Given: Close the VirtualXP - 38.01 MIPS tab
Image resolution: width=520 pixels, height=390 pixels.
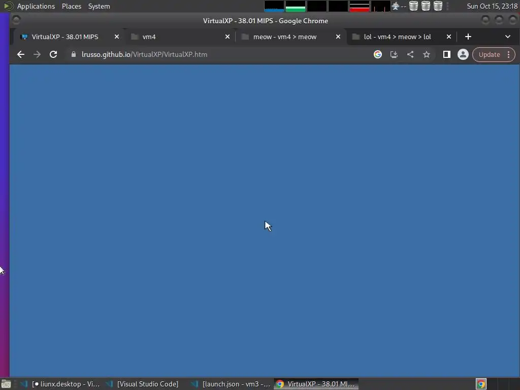Looking at the screenshot, I should [x=117, y=37].
